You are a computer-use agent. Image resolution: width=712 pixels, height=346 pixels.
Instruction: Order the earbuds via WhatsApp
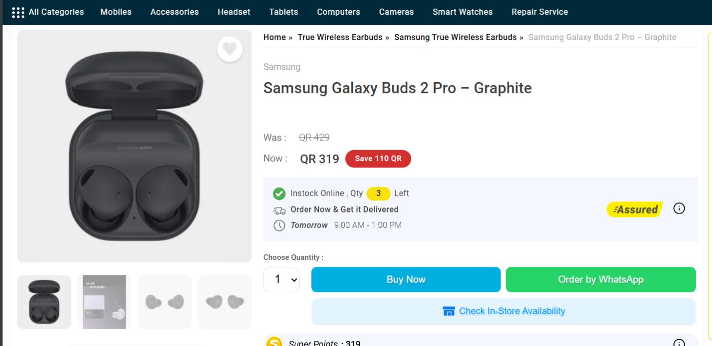point(600,279)
